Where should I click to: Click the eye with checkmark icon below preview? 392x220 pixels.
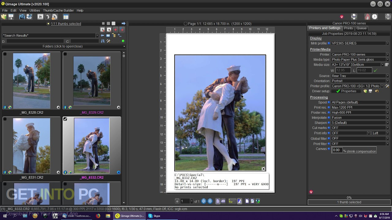point(258,201)
